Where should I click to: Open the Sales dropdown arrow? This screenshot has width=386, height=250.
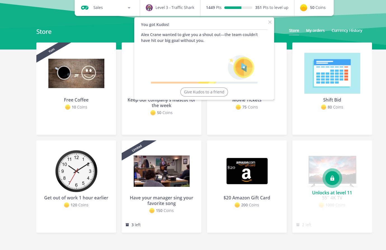tap(129, 8)
